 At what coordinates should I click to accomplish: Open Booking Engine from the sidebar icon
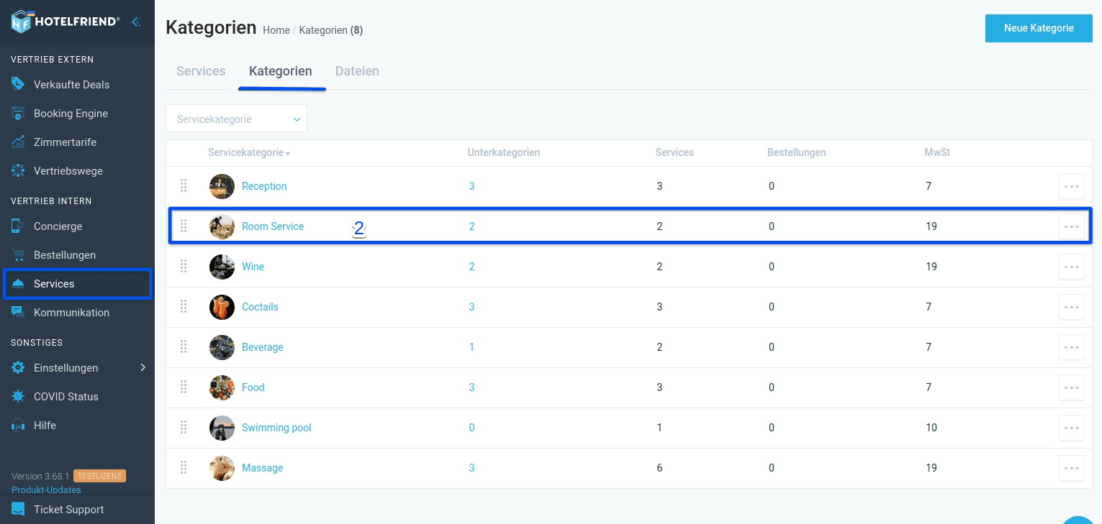click(x=17, y=113)
